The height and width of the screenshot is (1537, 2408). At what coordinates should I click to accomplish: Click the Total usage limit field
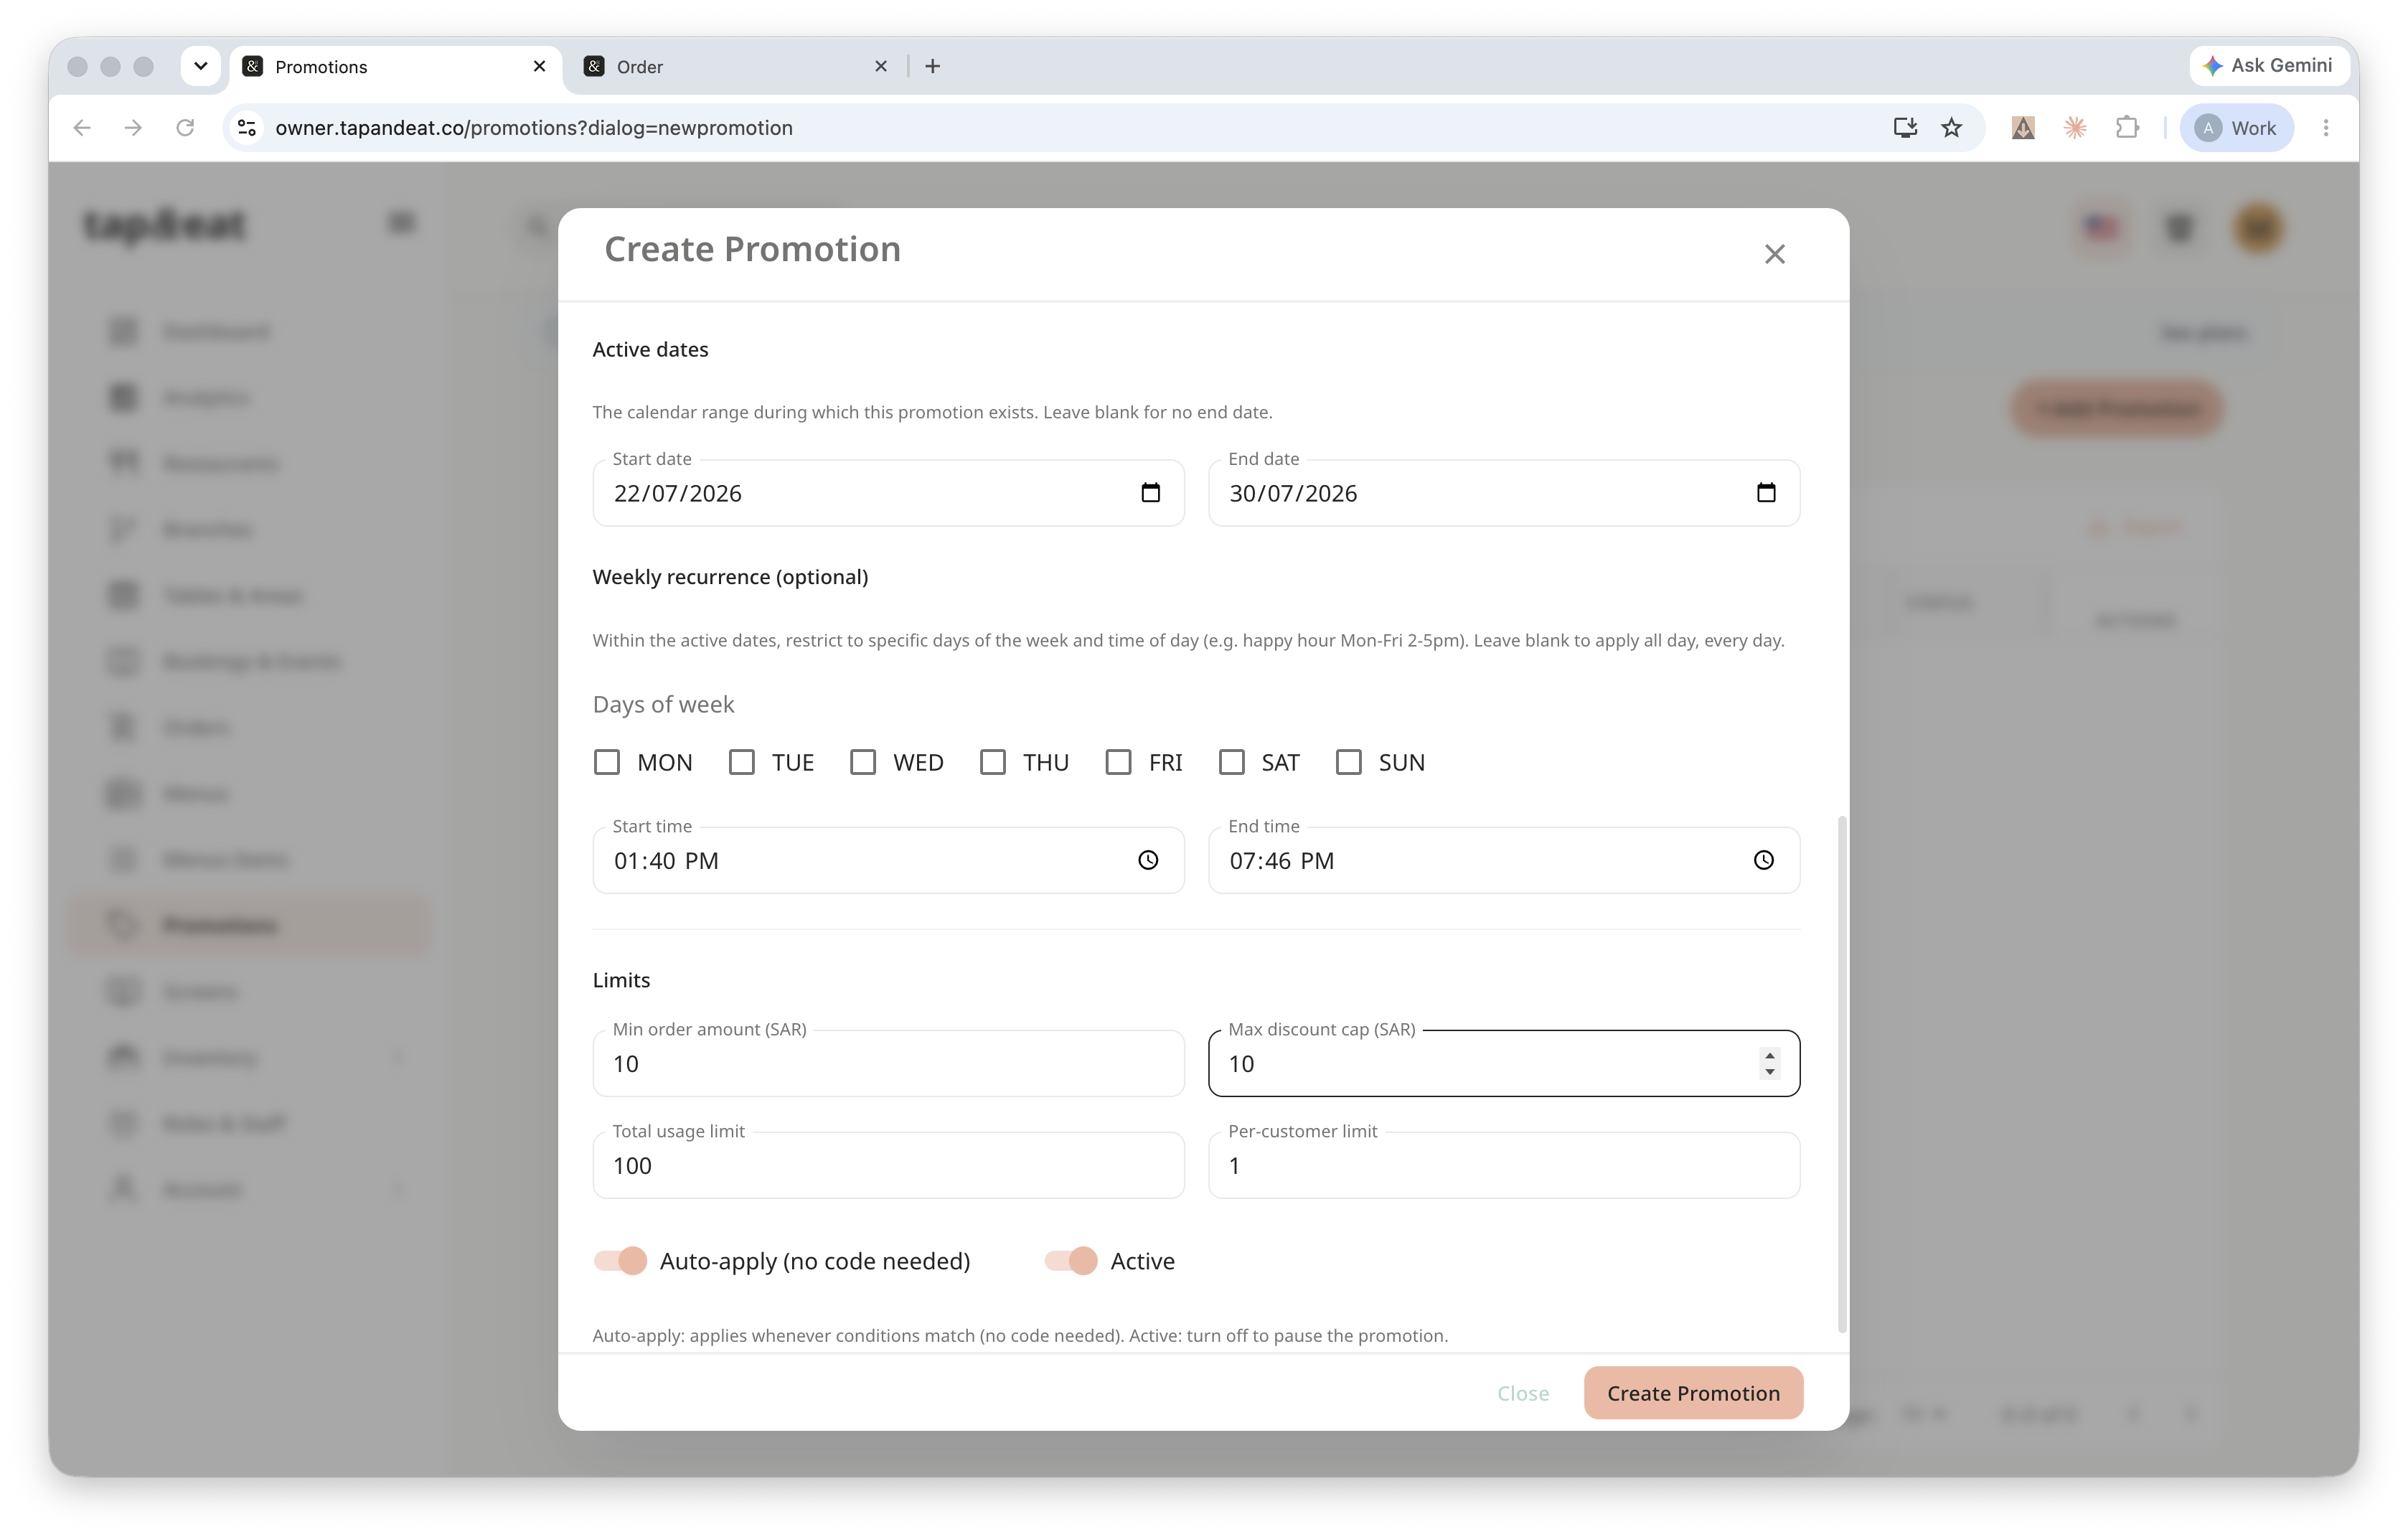[x=888, y=1165]
